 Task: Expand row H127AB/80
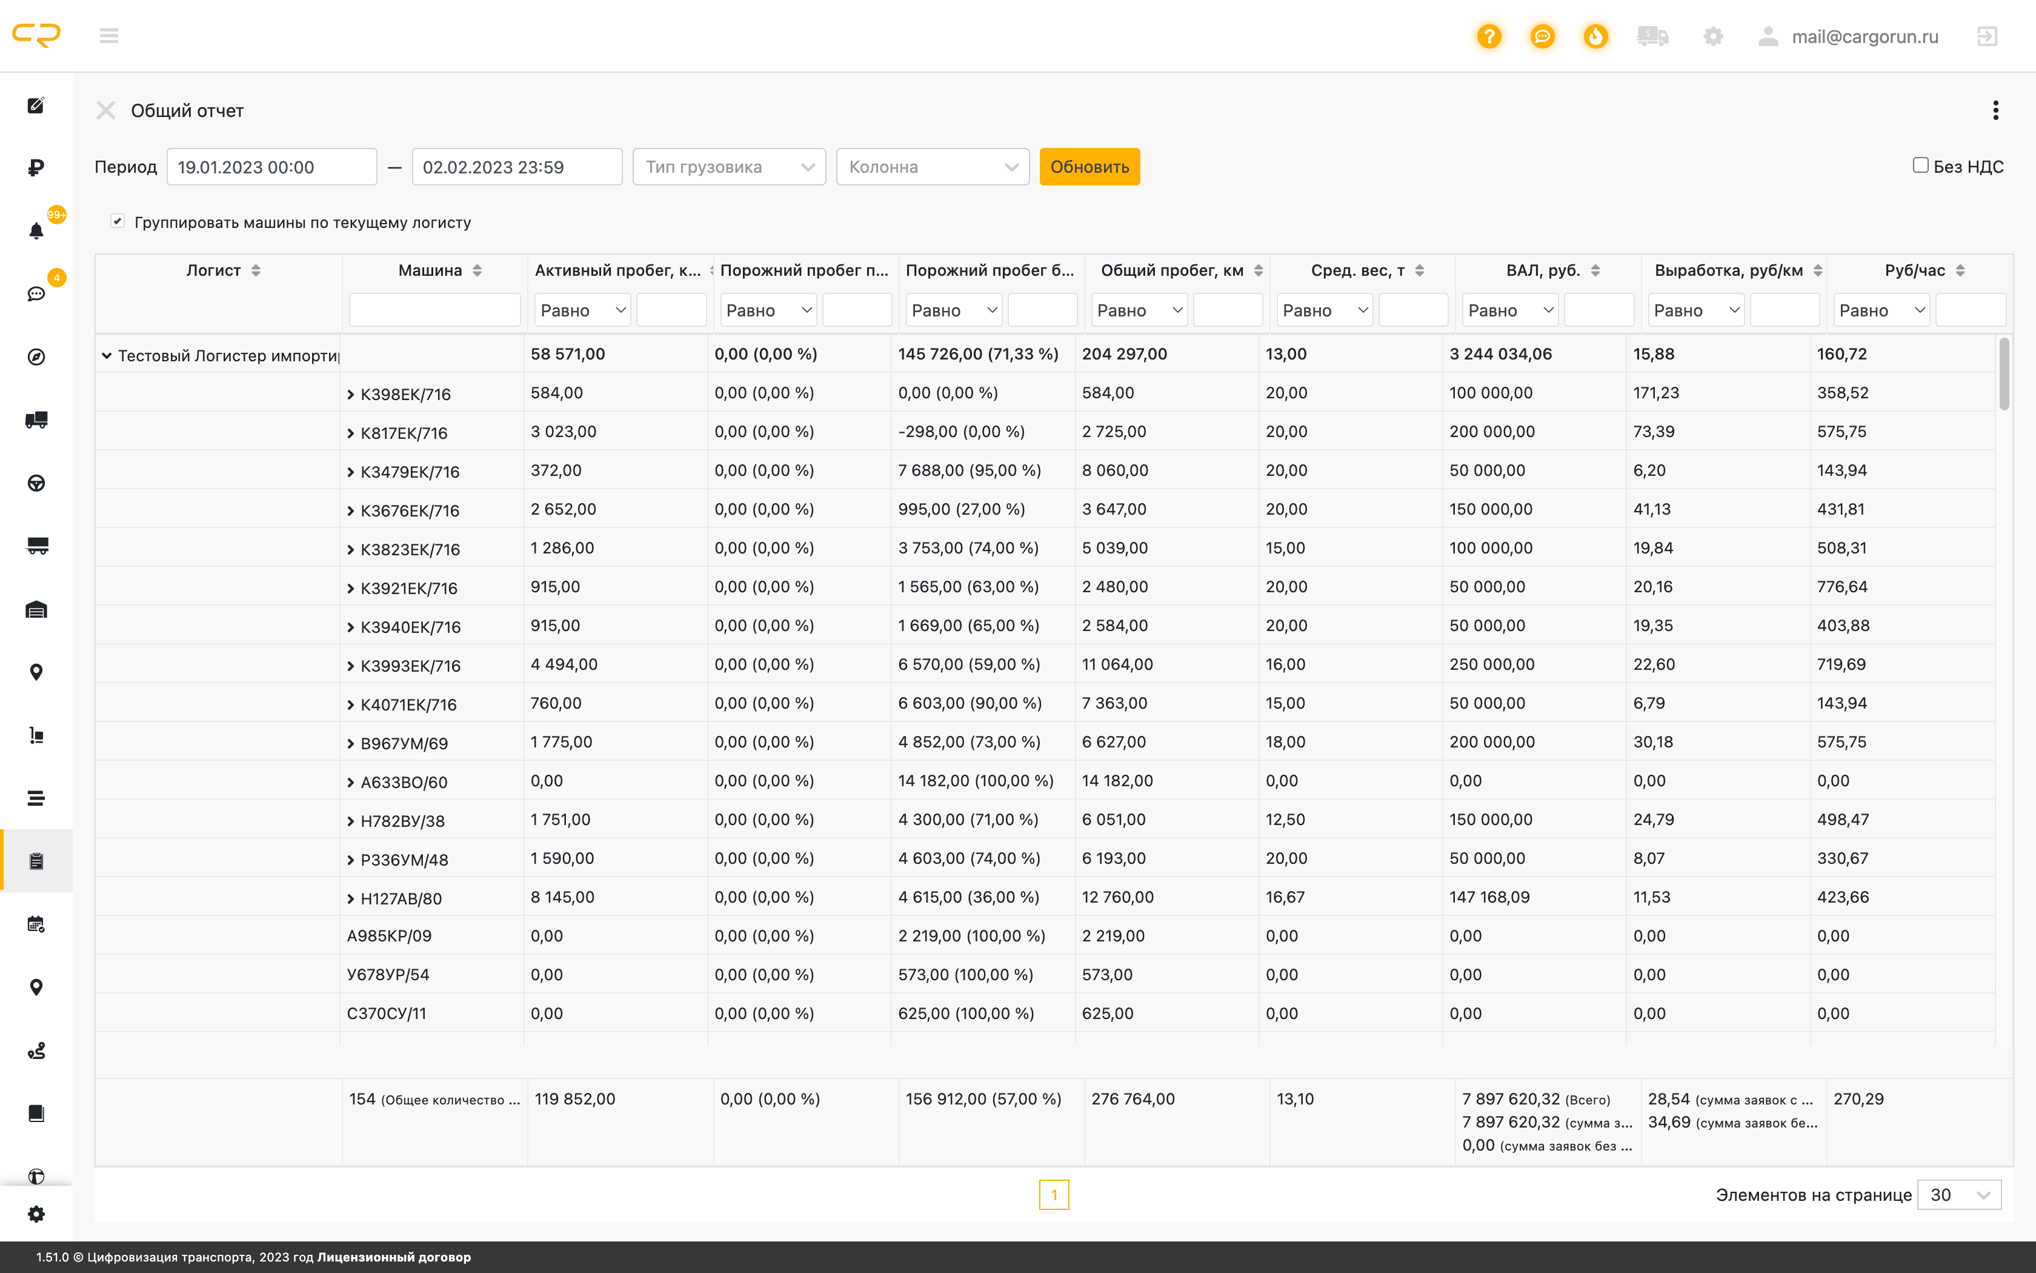coord(351,899)
